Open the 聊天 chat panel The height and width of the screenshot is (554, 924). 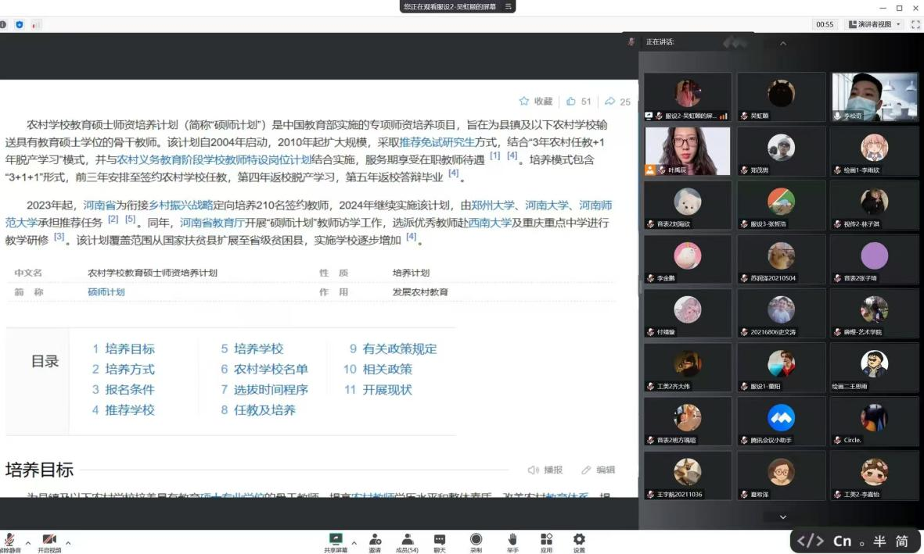(440, 539)
